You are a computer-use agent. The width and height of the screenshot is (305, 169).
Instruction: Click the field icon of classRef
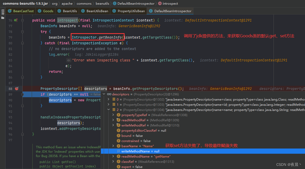pyautogui.click(x=119, y=162)
